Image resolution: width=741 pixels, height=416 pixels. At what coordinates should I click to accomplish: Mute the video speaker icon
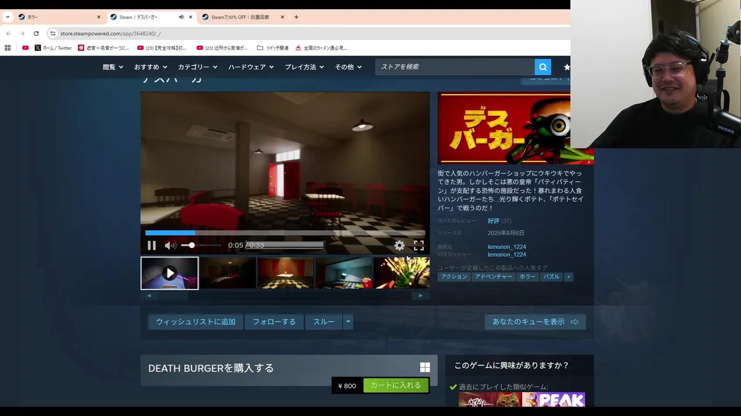tap(170, 246)
